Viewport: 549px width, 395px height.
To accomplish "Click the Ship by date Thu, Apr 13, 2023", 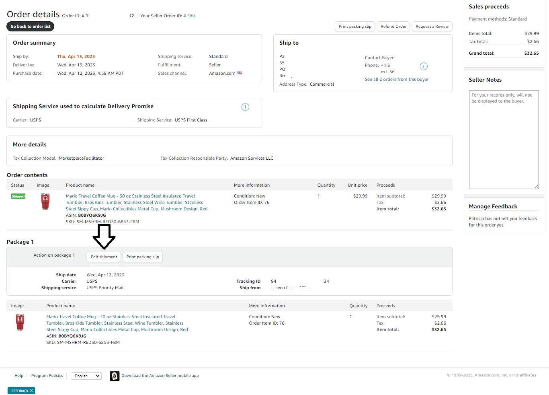I will (x=76, y=57).
